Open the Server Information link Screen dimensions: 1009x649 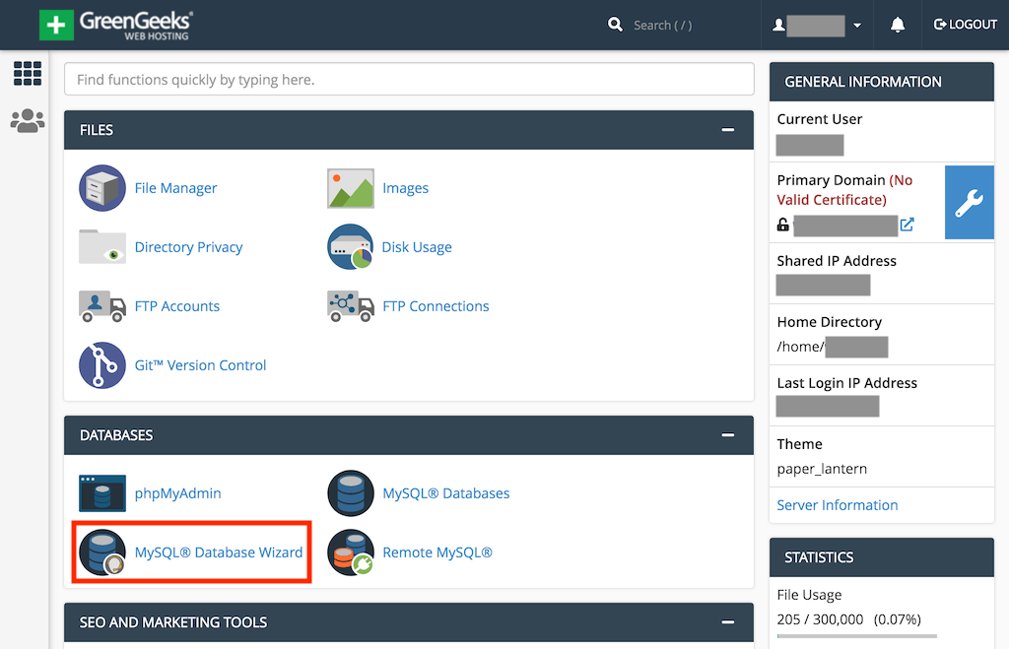[x=838, y=505]
